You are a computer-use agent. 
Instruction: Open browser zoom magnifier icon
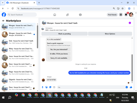pos(114,9)
